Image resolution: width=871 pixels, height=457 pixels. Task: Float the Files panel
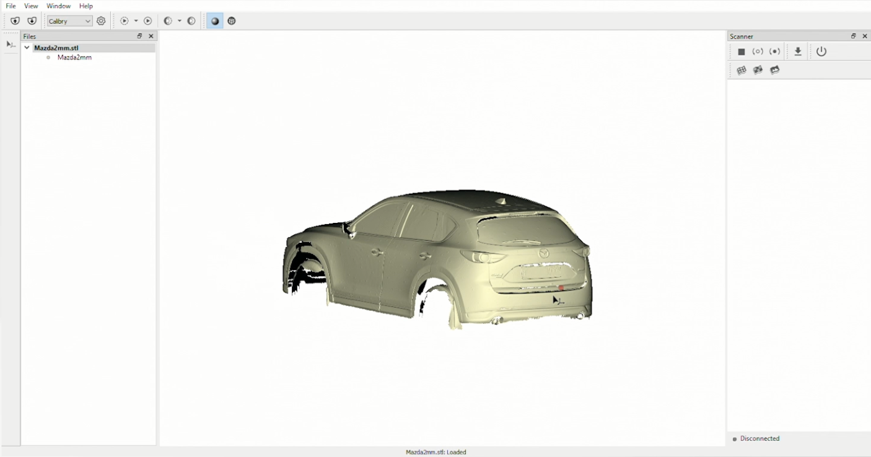click(140, 36)
